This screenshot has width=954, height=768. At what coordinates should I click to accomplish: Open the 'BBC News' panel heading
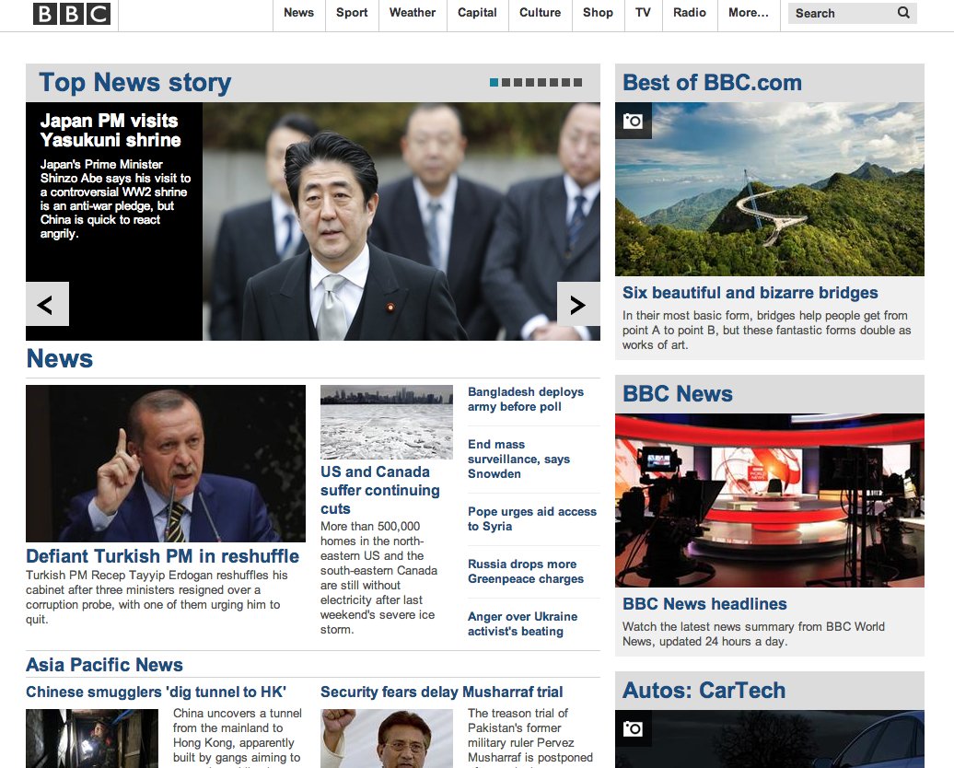click(x=678, y=394)
